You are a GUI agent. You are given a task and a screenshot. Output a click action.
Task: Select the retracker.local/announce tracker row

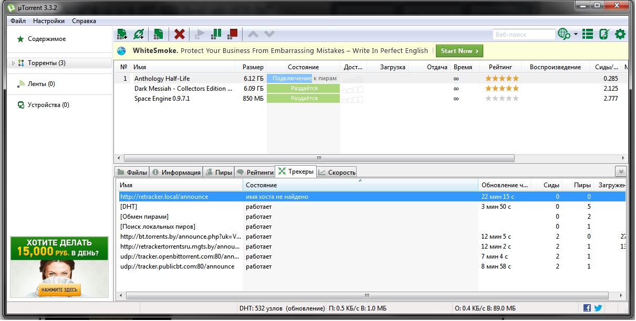pos(372,197)
